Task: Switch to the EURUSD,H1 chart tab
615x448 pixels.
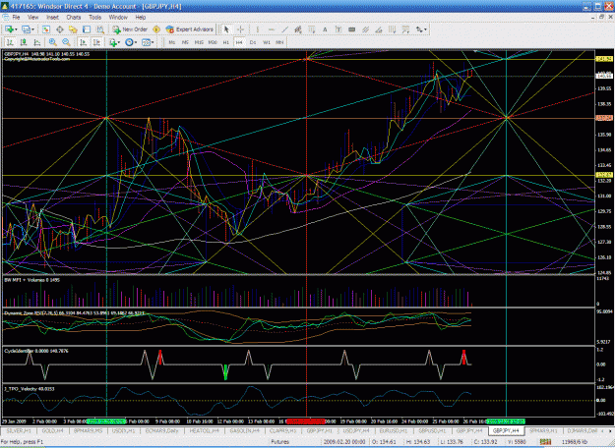Action: [x=393, y=430]
